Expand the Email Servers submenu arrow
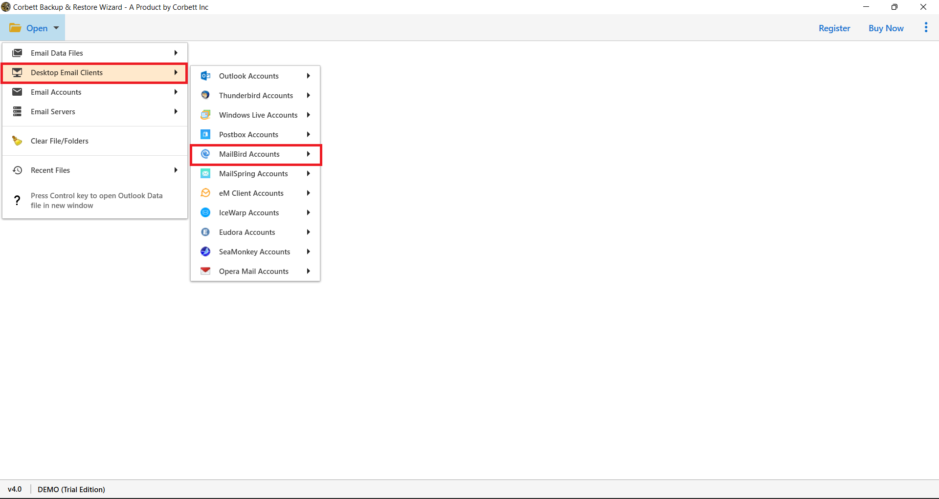 pos(176,111)
